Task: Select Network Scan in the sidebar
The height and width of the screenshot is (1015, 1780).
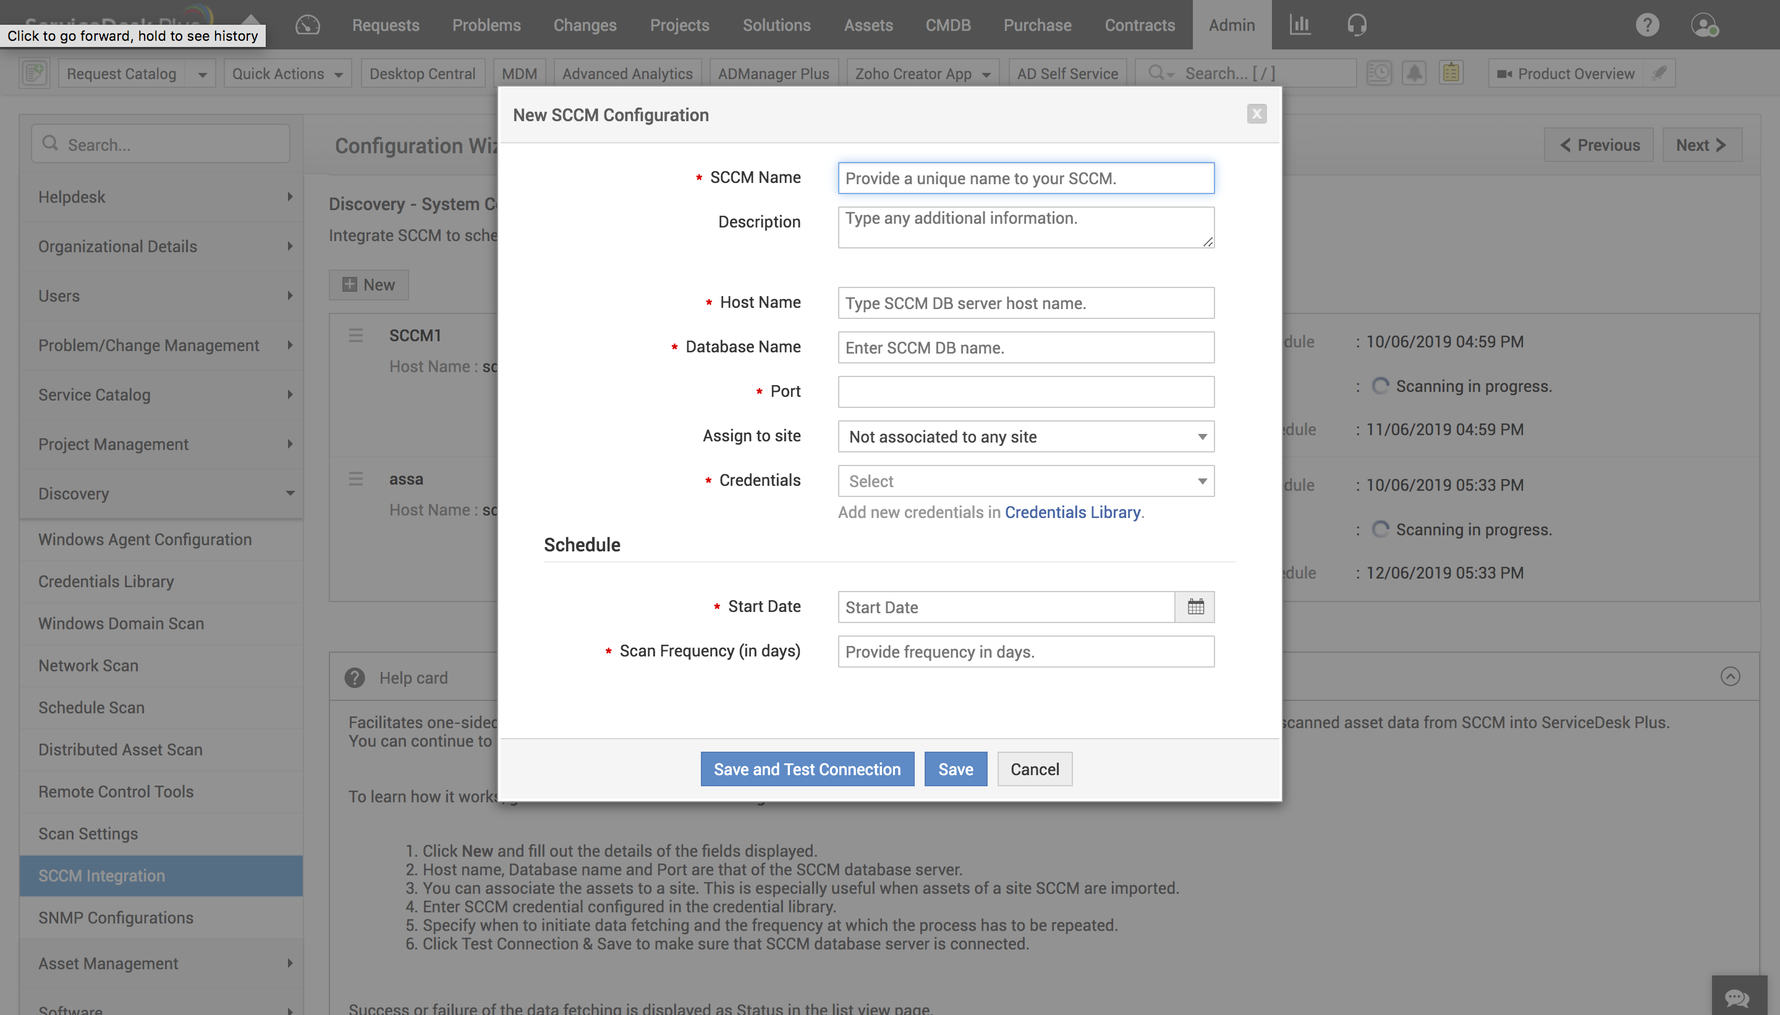Action: pyautogui.click(x=88, y=665)
